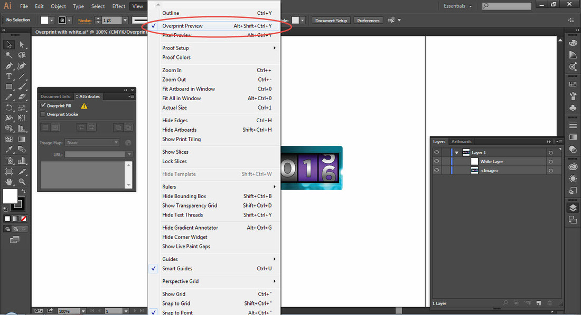The height and width of the screenshot is (315, 581).
Task: Select the Rotate tool
Action: coord(8,107)
